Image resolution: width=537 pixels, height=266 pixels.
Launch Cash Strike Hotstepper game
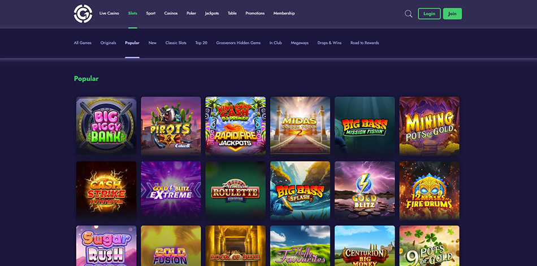[106, 191]
